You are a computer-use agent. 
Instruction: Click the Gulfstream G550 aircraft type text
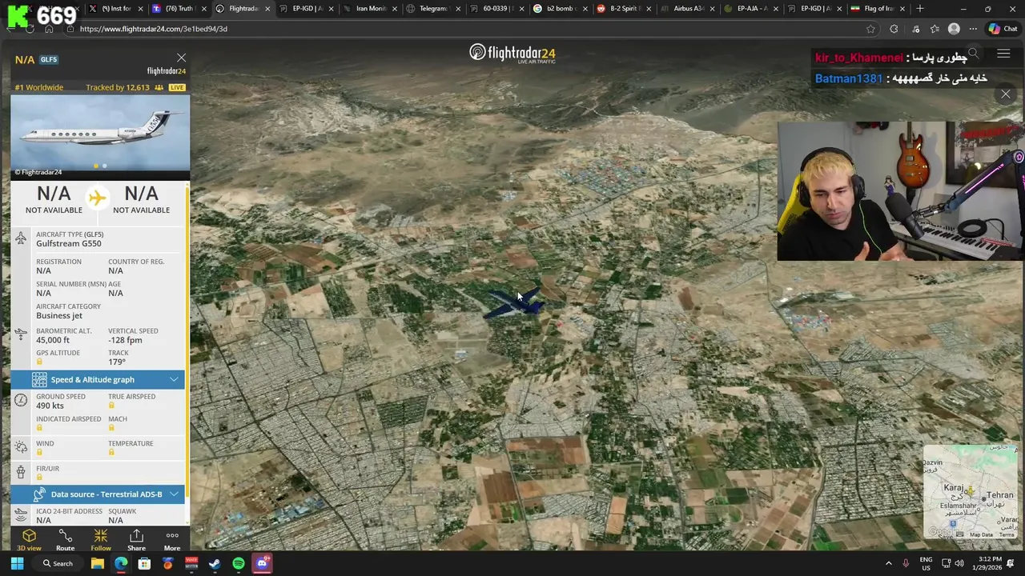coord(68,243)
